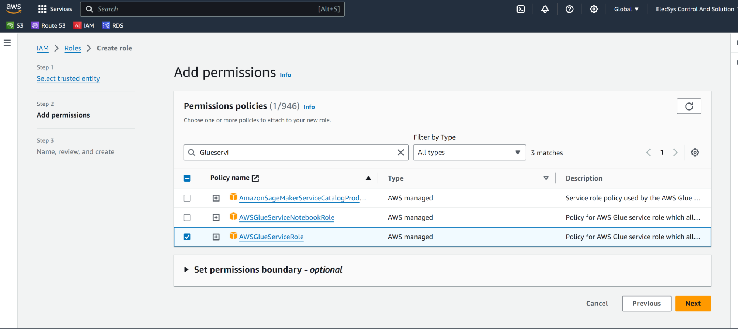Click 'Add permissions' step 2 label
738x329 pixels.
63,115
